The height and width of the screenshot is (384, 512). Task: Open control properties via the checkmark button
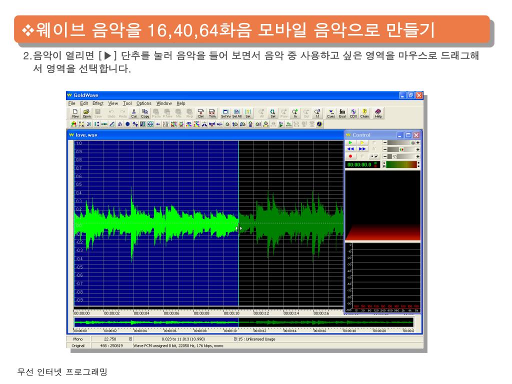(x=374, y=156)
